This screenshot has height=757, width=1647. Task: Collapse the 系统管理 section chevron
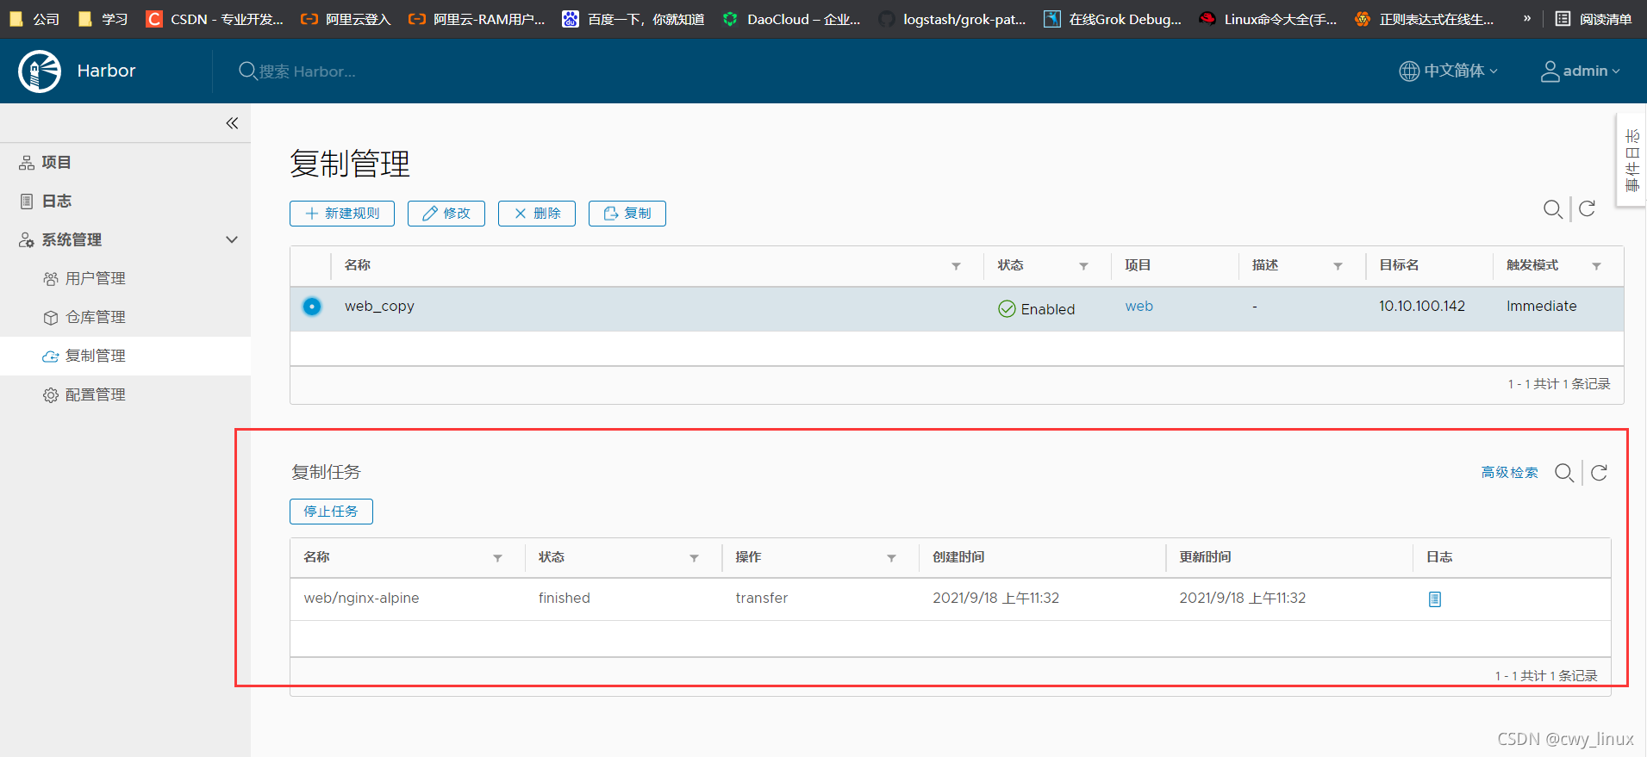click(232, 239)
